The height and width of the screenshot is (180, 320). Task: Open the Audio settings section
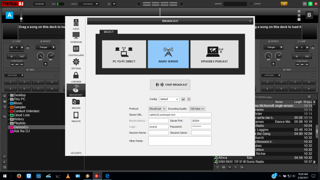(76, 24)
